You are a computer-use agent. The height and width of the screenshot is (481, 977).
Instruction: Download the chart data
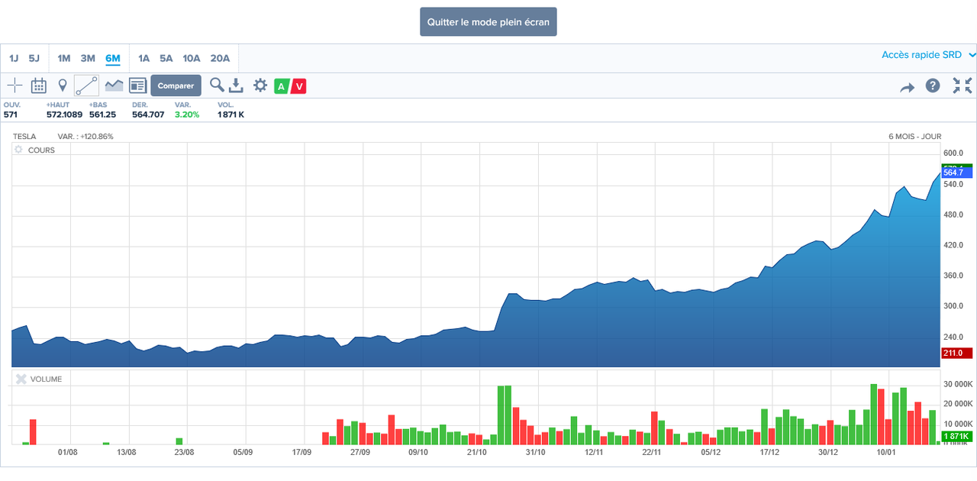(x=237, y=86)
